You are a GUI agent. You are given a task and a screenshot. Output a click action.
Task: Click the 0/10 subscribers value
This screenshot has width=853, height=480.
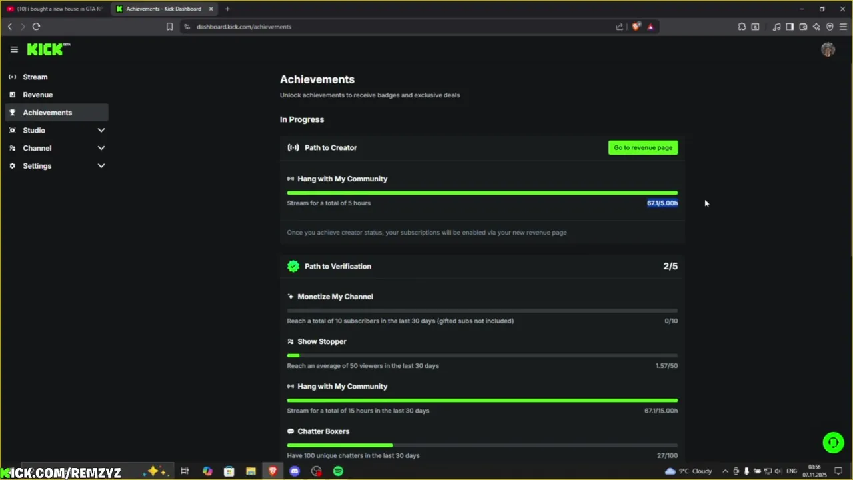pos(671,321)
